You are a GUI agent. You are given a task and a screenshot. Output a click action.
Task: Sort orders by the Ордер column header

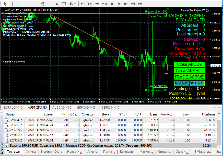(x=10, y=114)
